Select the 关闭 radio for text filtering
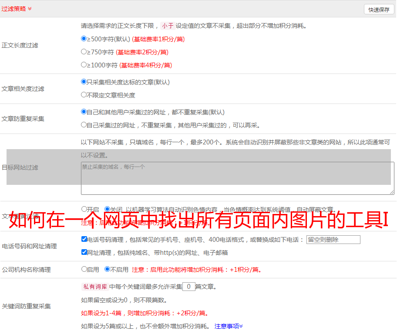The image size is (397, 334). click(x=107, y=209)
